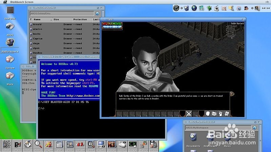Screen dimensions: 271x152
Task: Select the DosBox drawer row
Action: pyautogui.click(x=65, y=53)
